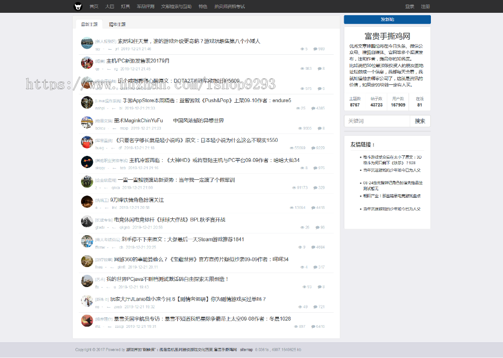The width and height of the screenshot is (503, 358).
Task: Click the avatar of the 我的世界PCjava thread poster
Action: click(86, 281)
